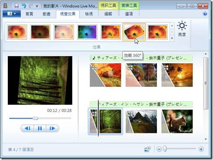Click the 第 4 / 7 個項目 status text
213x160 pixels.
pyautogui.click(x=21, y=150)
